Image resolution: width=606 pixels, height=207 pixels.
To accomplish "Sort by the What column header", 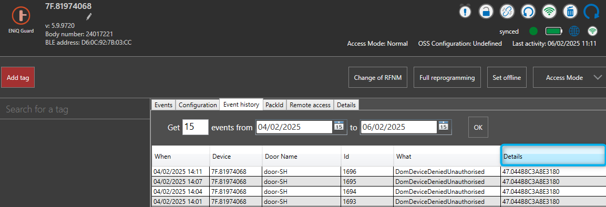I will tap(447, 157).
